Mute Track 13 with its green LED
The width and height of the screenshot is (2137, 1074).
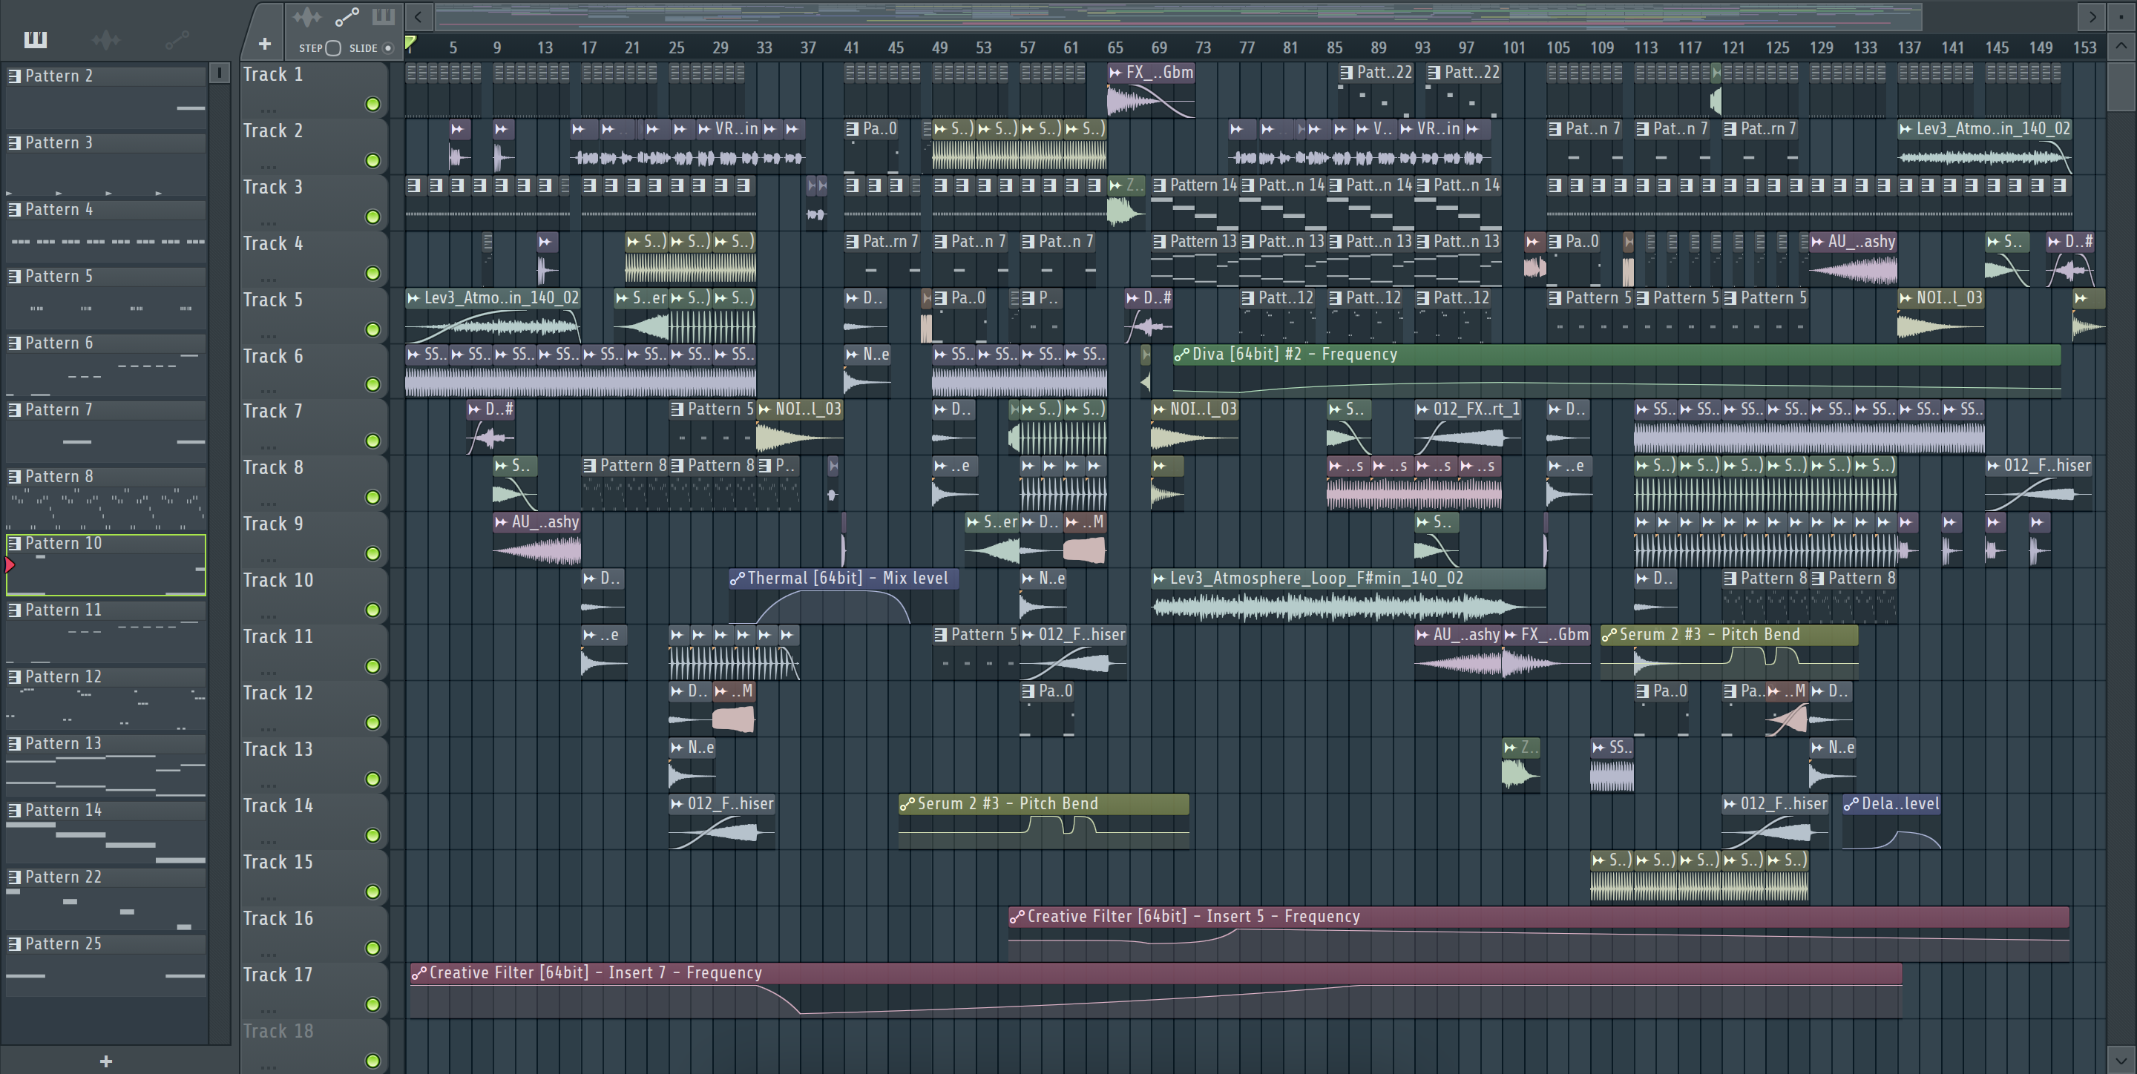[x=373, y=780]
